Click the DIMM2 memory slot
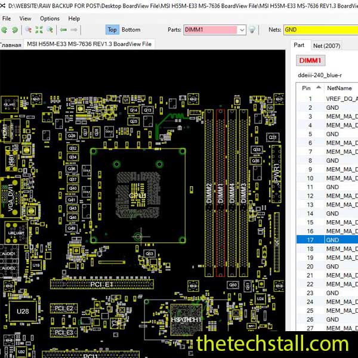This screenshot has height=358, width=358. [x=209, y=193]
